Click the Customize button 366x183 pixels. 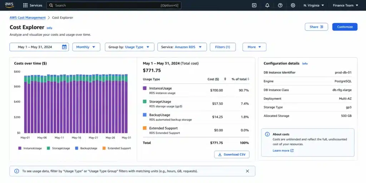345,27
